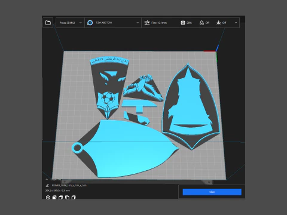This screenshot has height=215, width=287.
Task: Click the print profile sliders icon
Action: point(147,23)
